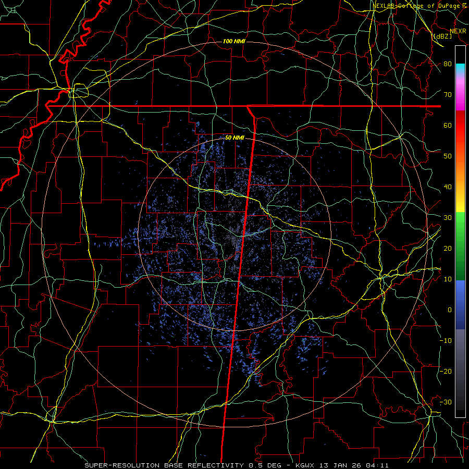Click the 80 value on the dBZ scale
The height and width of the screenshot is (469, 469).
coord(448,64)
